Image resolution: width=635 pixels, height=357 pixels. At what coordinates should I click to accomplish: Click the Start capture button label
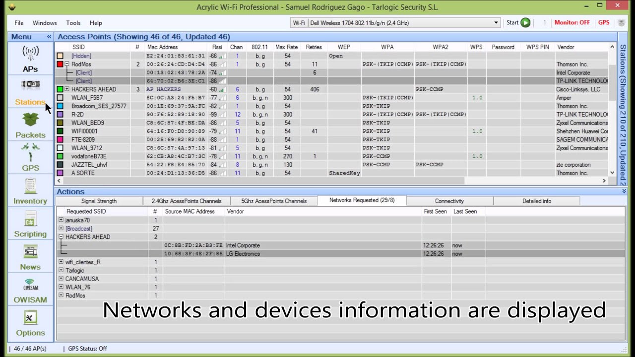[512, 23]
